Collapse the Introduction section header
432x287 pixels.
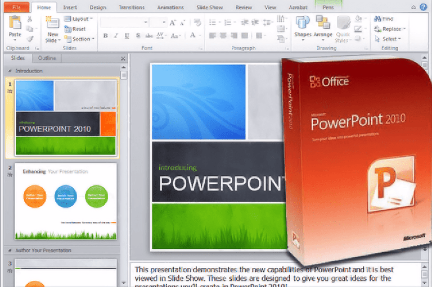(x=9, y=71)
